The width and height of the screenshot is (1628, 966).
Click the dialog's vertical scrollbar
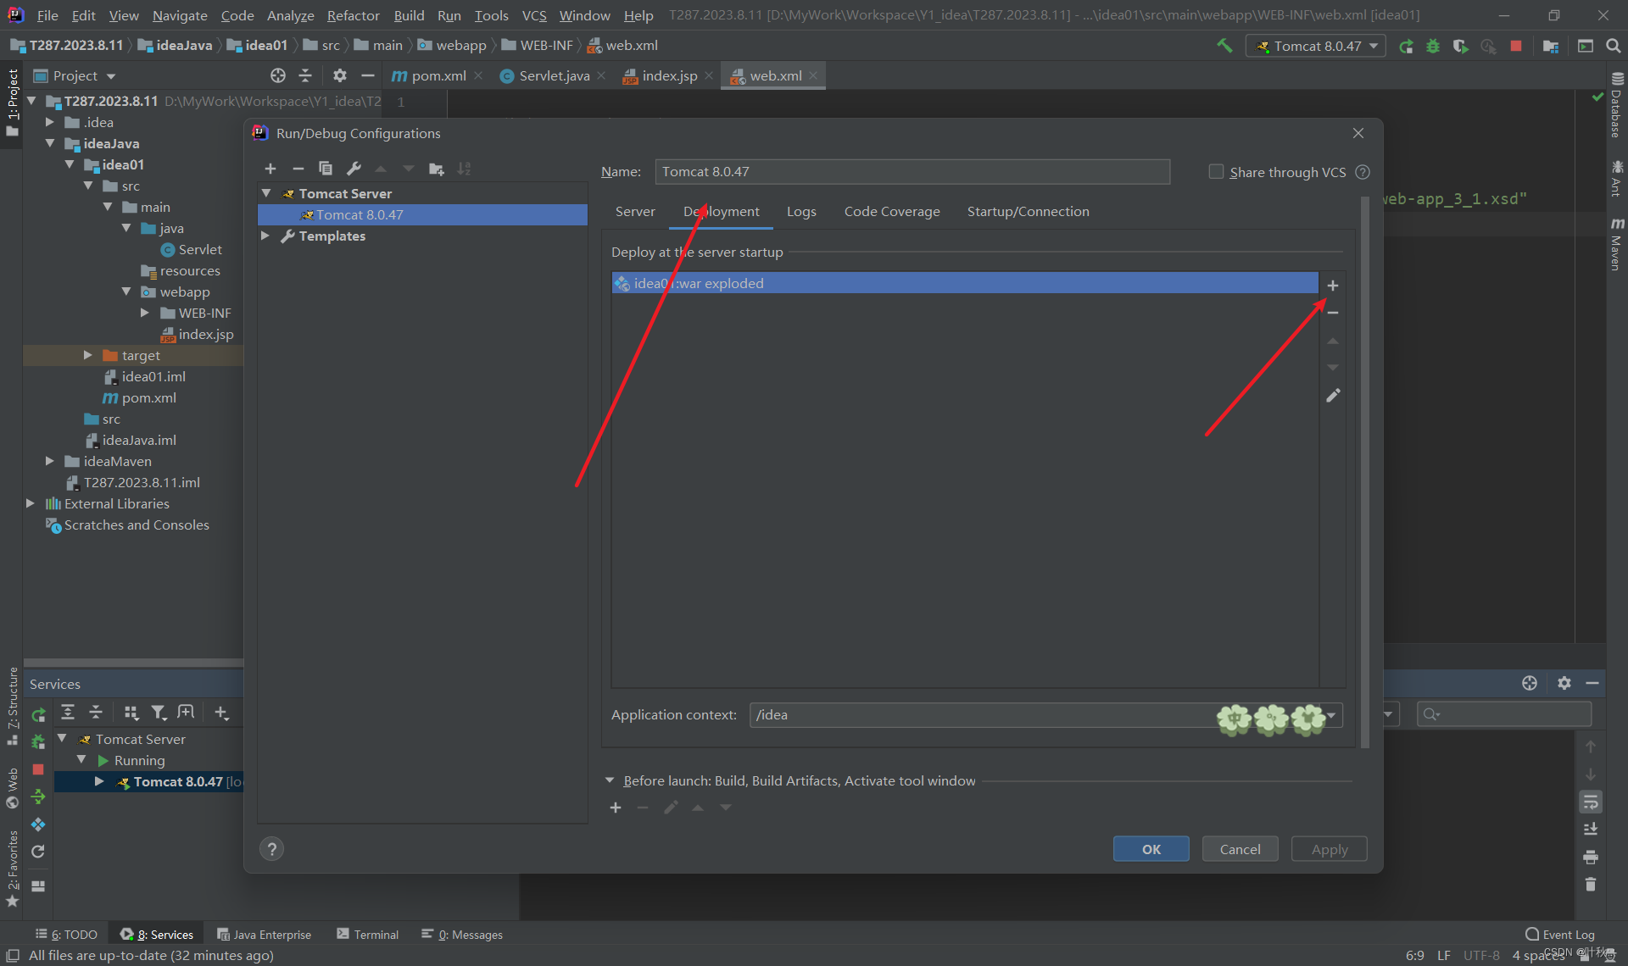(1364, 472)
